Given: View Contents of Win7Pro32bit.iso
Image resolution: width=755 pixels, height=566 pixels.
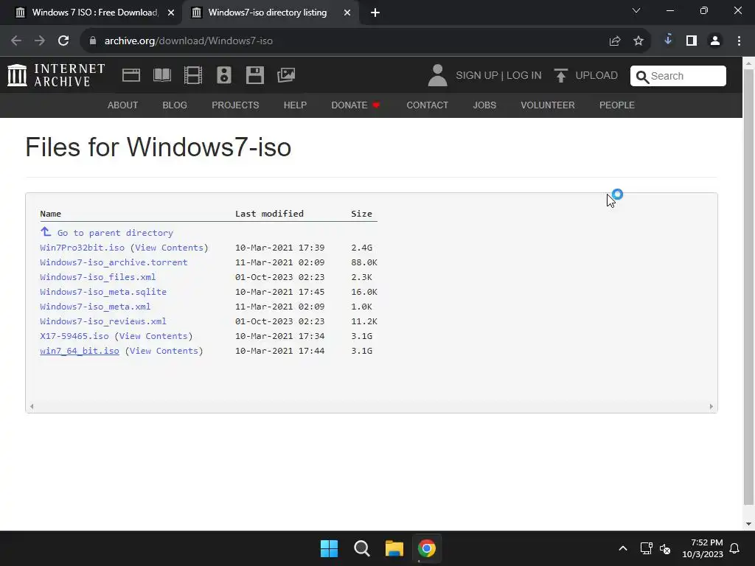Looking at the screenshot, I should (169, 248).
